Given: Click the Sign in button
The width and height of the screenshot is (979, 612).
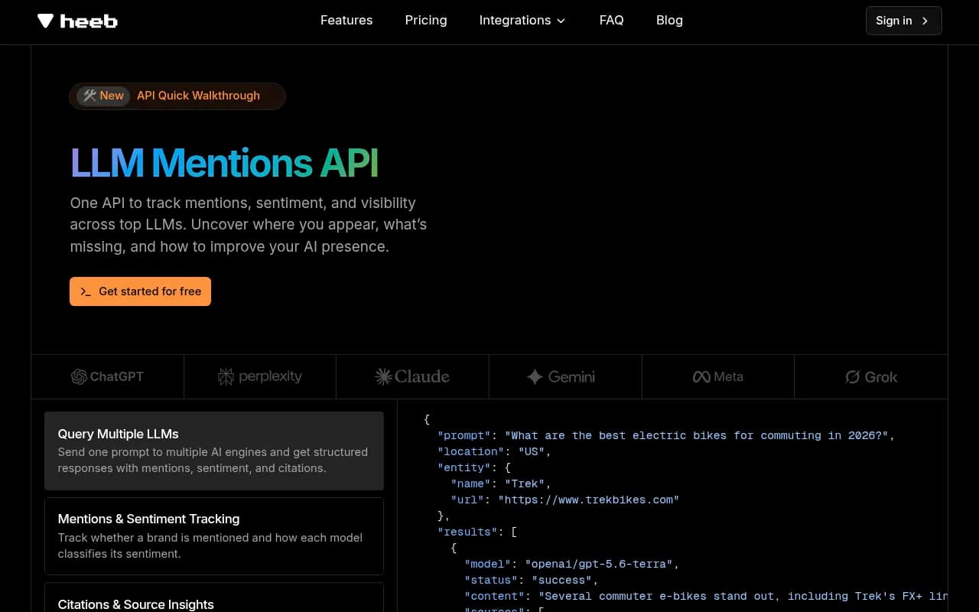Looking at the screenshot, I should click(903, 21).
